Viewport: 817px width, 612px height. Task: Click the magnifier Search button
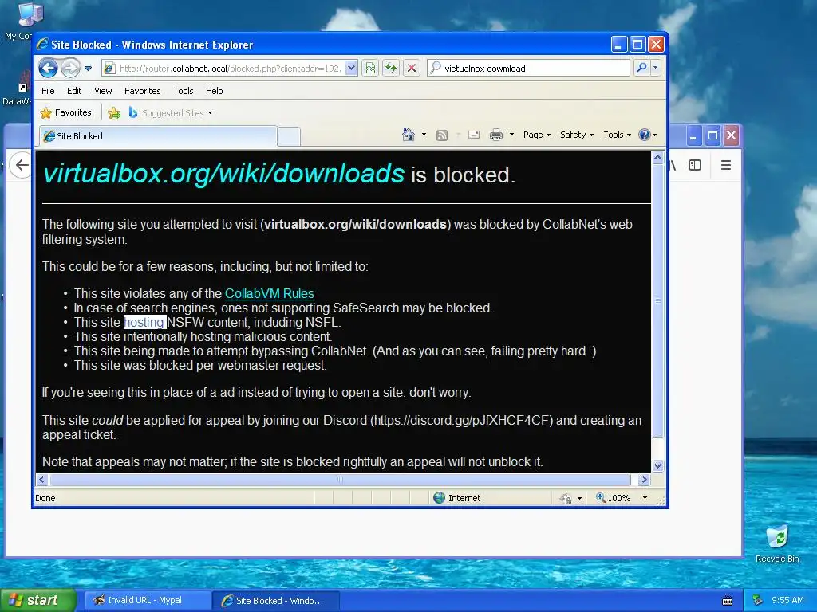(642, 68)
